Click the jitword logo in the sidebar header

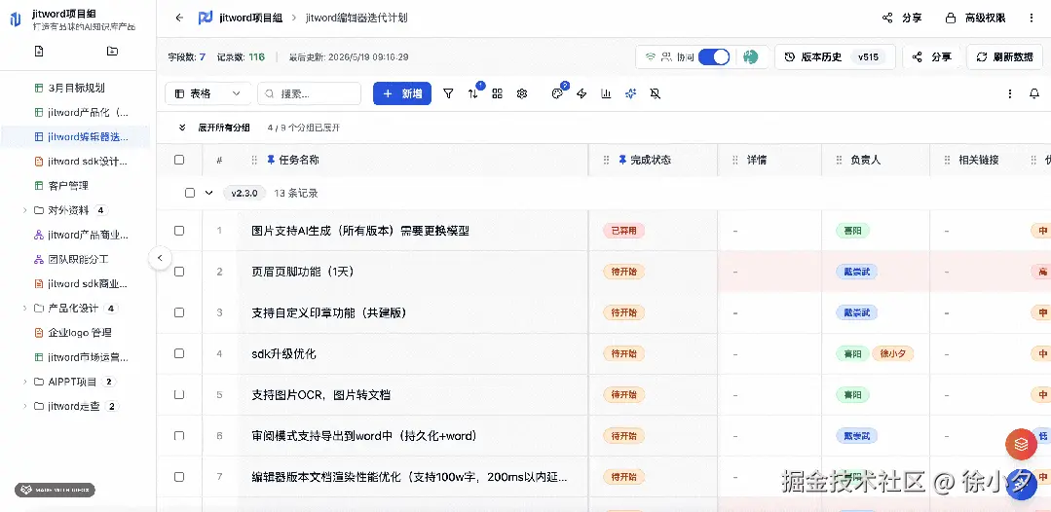pyautogui.click(x=16, y=19)
